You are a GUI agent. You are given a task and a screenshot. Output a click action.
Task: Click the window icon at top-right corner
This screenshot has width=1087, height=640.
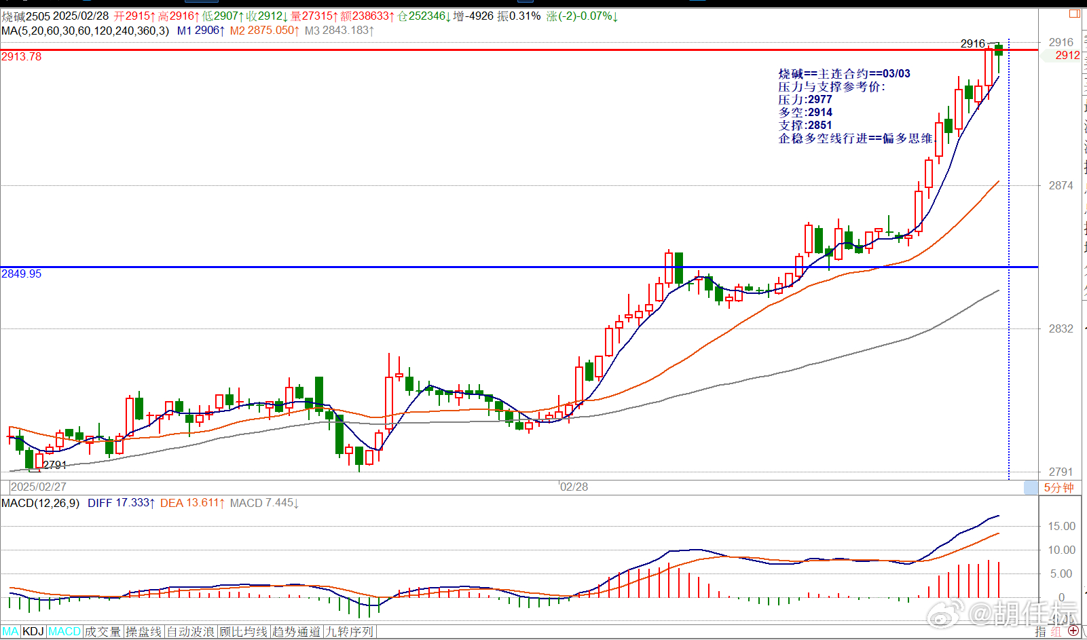(x=1075, y=13)
